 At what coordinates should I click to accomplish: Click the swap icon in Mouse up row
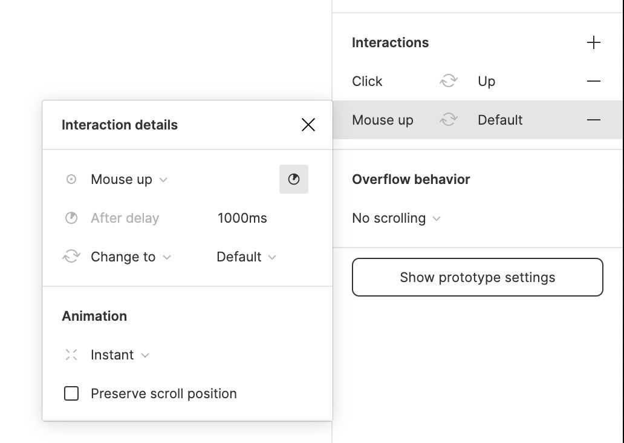coord(449,119)
